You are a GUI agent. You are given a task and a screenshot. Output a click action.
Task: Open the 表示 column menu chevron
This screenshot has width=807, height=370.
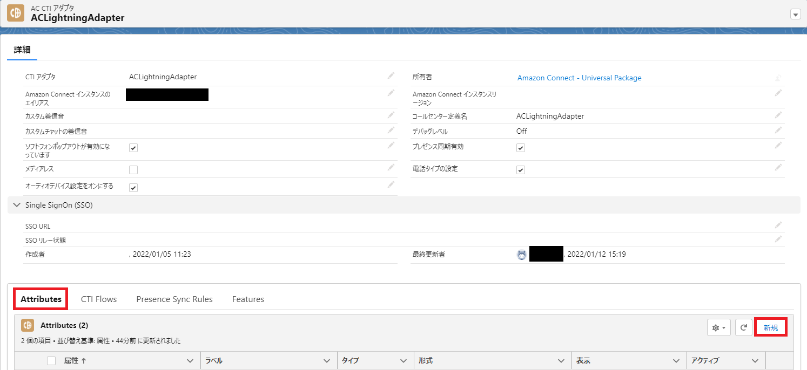point(676,361)
